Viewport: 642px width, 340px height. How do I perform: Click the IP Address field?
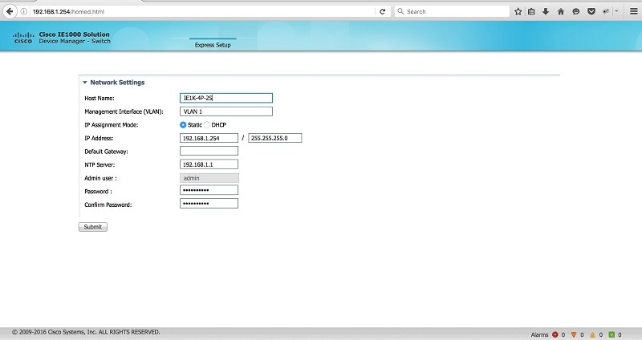tap(209, 138)
